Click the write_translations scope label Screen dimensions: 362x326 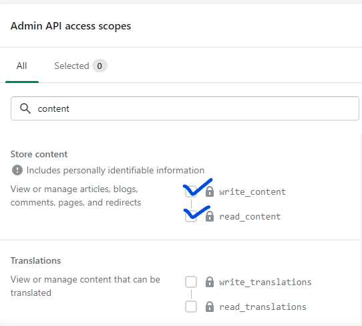coord(265,282)
